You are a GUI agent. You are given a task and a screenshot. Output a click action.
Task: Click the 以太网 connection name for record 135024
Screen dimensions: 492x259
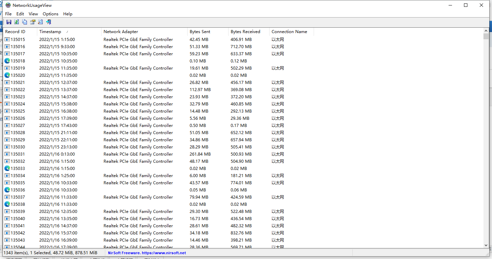(x=278, y=104)
